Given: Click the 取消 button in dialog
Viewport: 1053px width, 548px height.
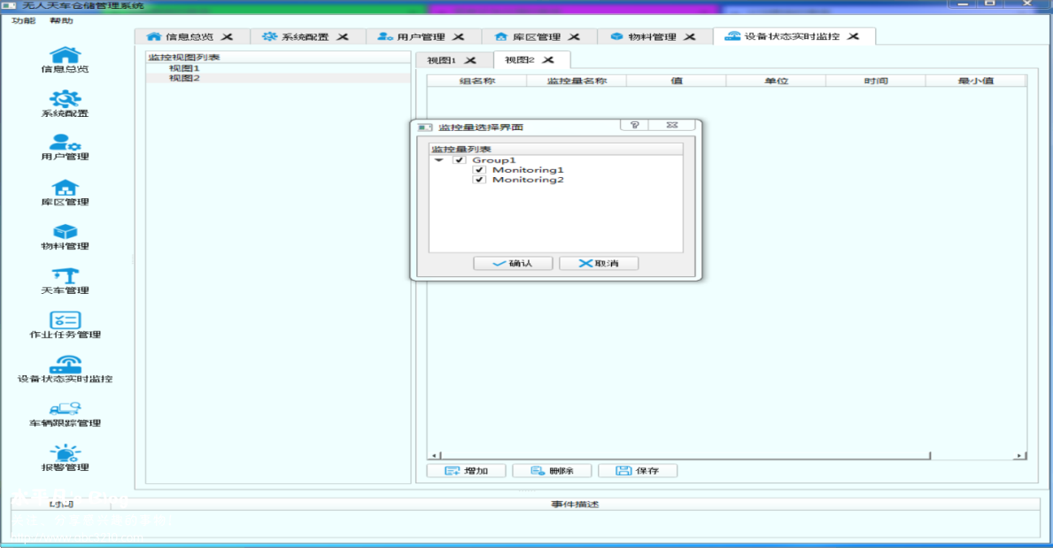Looking at the screenshot, I should point(599,264).
